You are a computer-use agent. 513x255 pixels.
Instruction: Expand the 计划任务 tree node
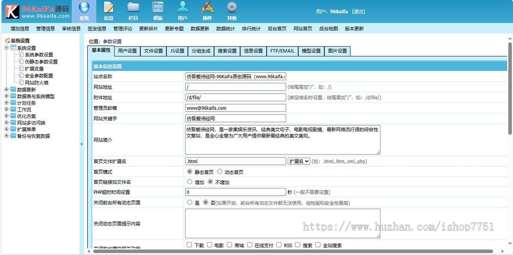point(6,103)
